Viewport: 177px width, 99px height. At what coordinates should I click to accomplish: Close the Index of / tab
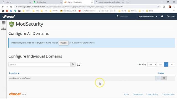coord(30,2)
